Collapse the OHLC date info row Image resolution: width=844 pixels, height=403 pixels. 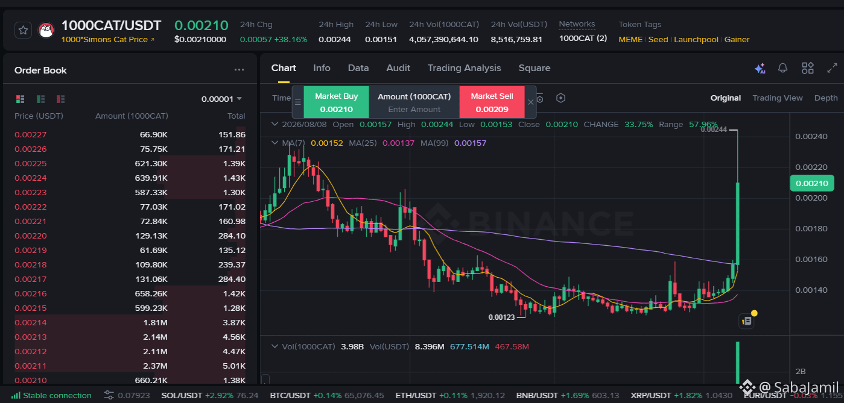pyautogui.click(x=275, y=124)
